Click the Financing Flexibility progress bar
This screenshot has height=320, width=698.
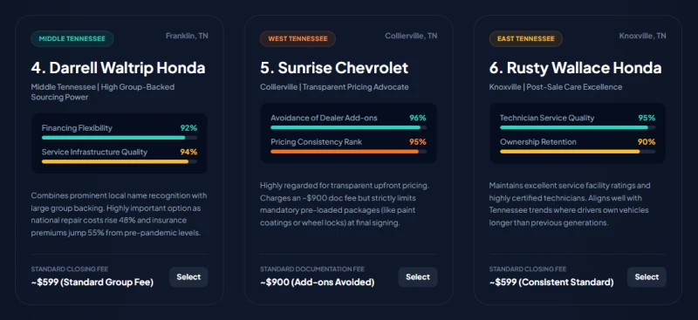pos(120,138)
